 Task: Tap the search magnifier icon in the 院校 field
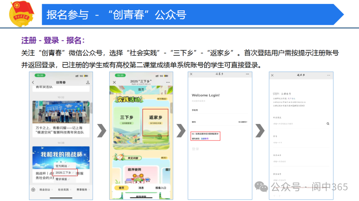[x=328, y=123]
